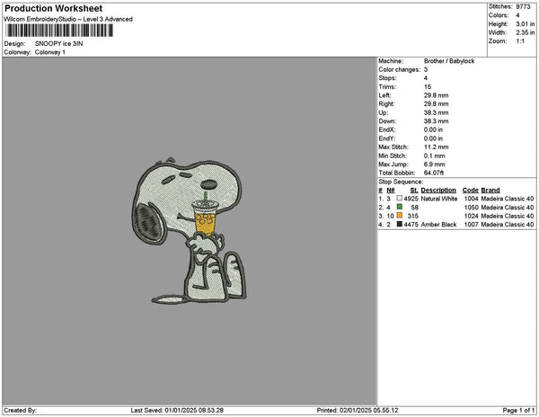Click the "Down:" label
This screenshot has width=539, height=417.
coord(387,121)
